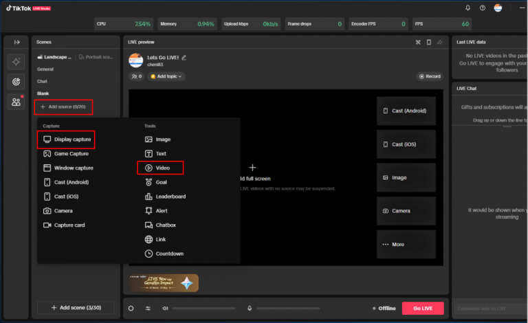Open the viewers count badge

[x=137, y=76]
